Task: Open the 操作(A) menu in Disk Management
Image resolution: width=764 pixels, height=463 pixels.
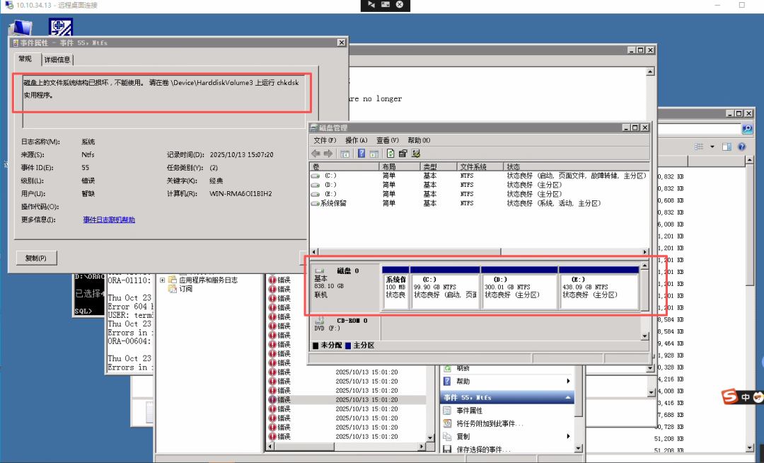Action: point(356,140)
